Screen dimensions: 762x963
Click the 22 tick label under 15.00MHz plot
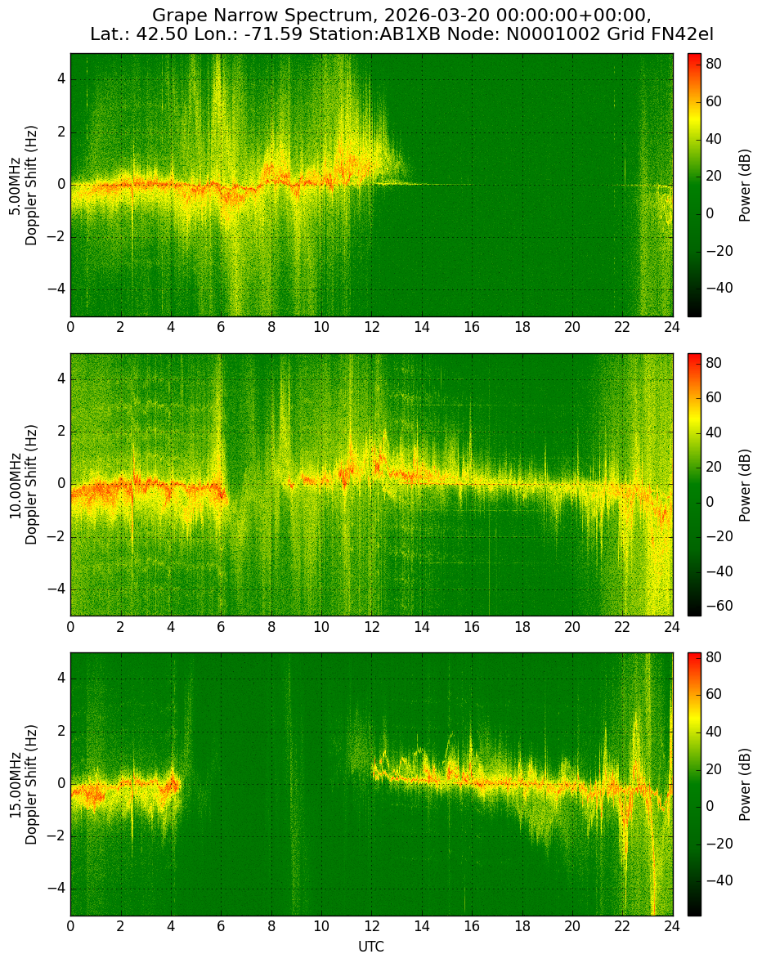(622, 926)
